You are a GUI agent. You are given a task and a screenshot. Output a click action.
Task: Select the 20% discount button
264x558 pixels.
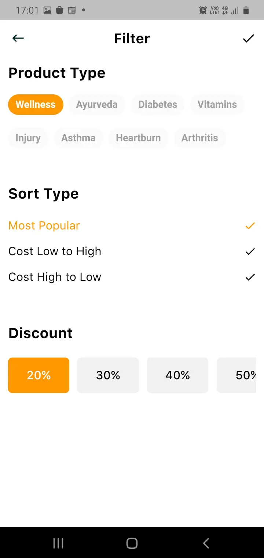coord(38,375)
